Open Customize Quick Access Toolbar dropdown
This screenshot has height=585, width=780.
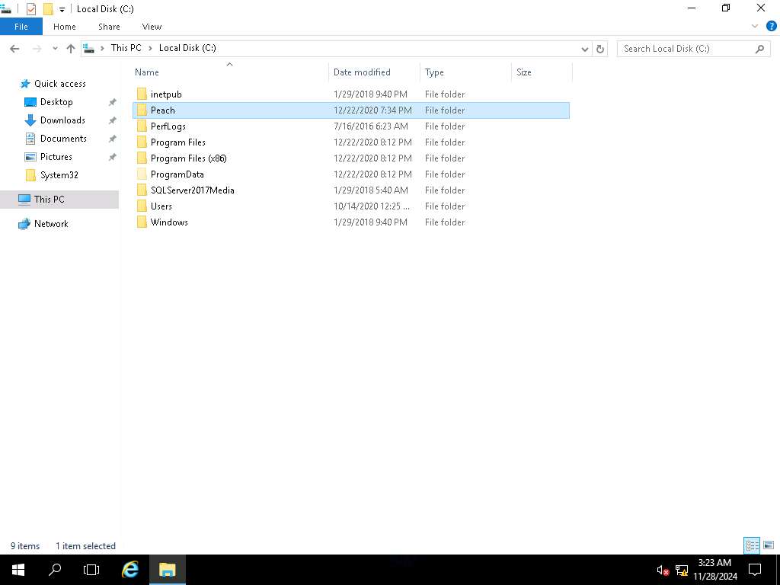coord(62,10)
